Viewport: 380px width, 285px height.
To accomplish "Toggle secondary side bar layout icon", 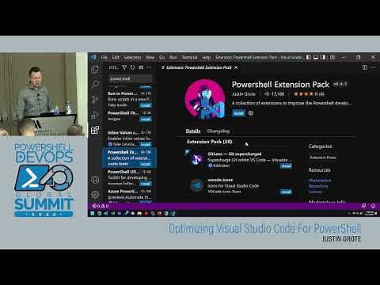I will click(x=323, y=57).
